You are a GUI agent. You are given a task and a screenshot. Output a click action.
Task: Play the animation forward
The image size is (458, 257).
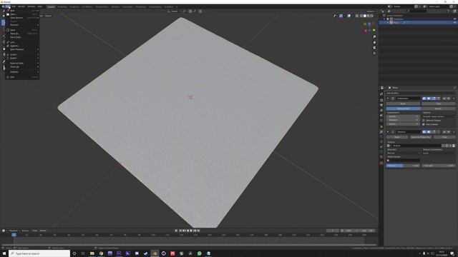[191, 231]
